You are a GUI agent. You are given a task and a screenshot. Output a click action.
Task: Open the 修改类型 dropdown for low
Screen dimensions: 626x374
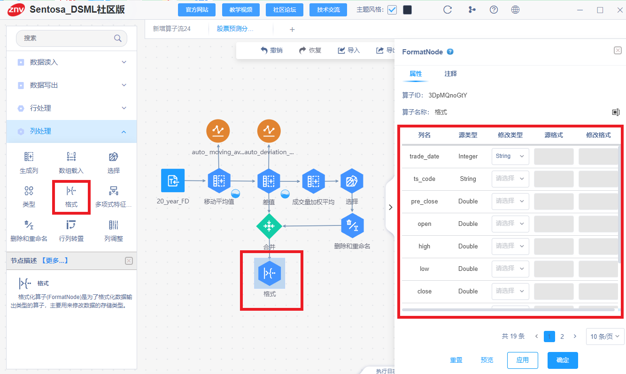pyautogui.click(x=510, y=269)
